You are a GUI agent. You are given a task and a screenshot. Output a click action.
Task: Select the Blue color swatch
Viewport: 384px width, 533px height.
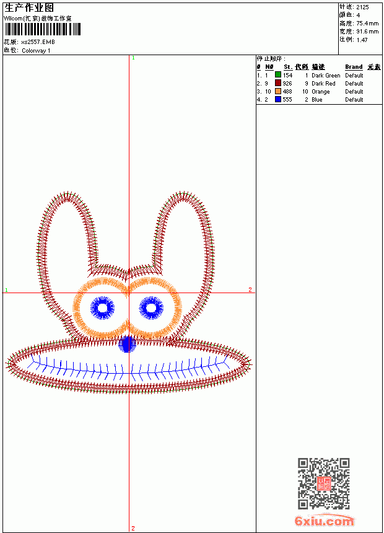[x=278, y=99]
